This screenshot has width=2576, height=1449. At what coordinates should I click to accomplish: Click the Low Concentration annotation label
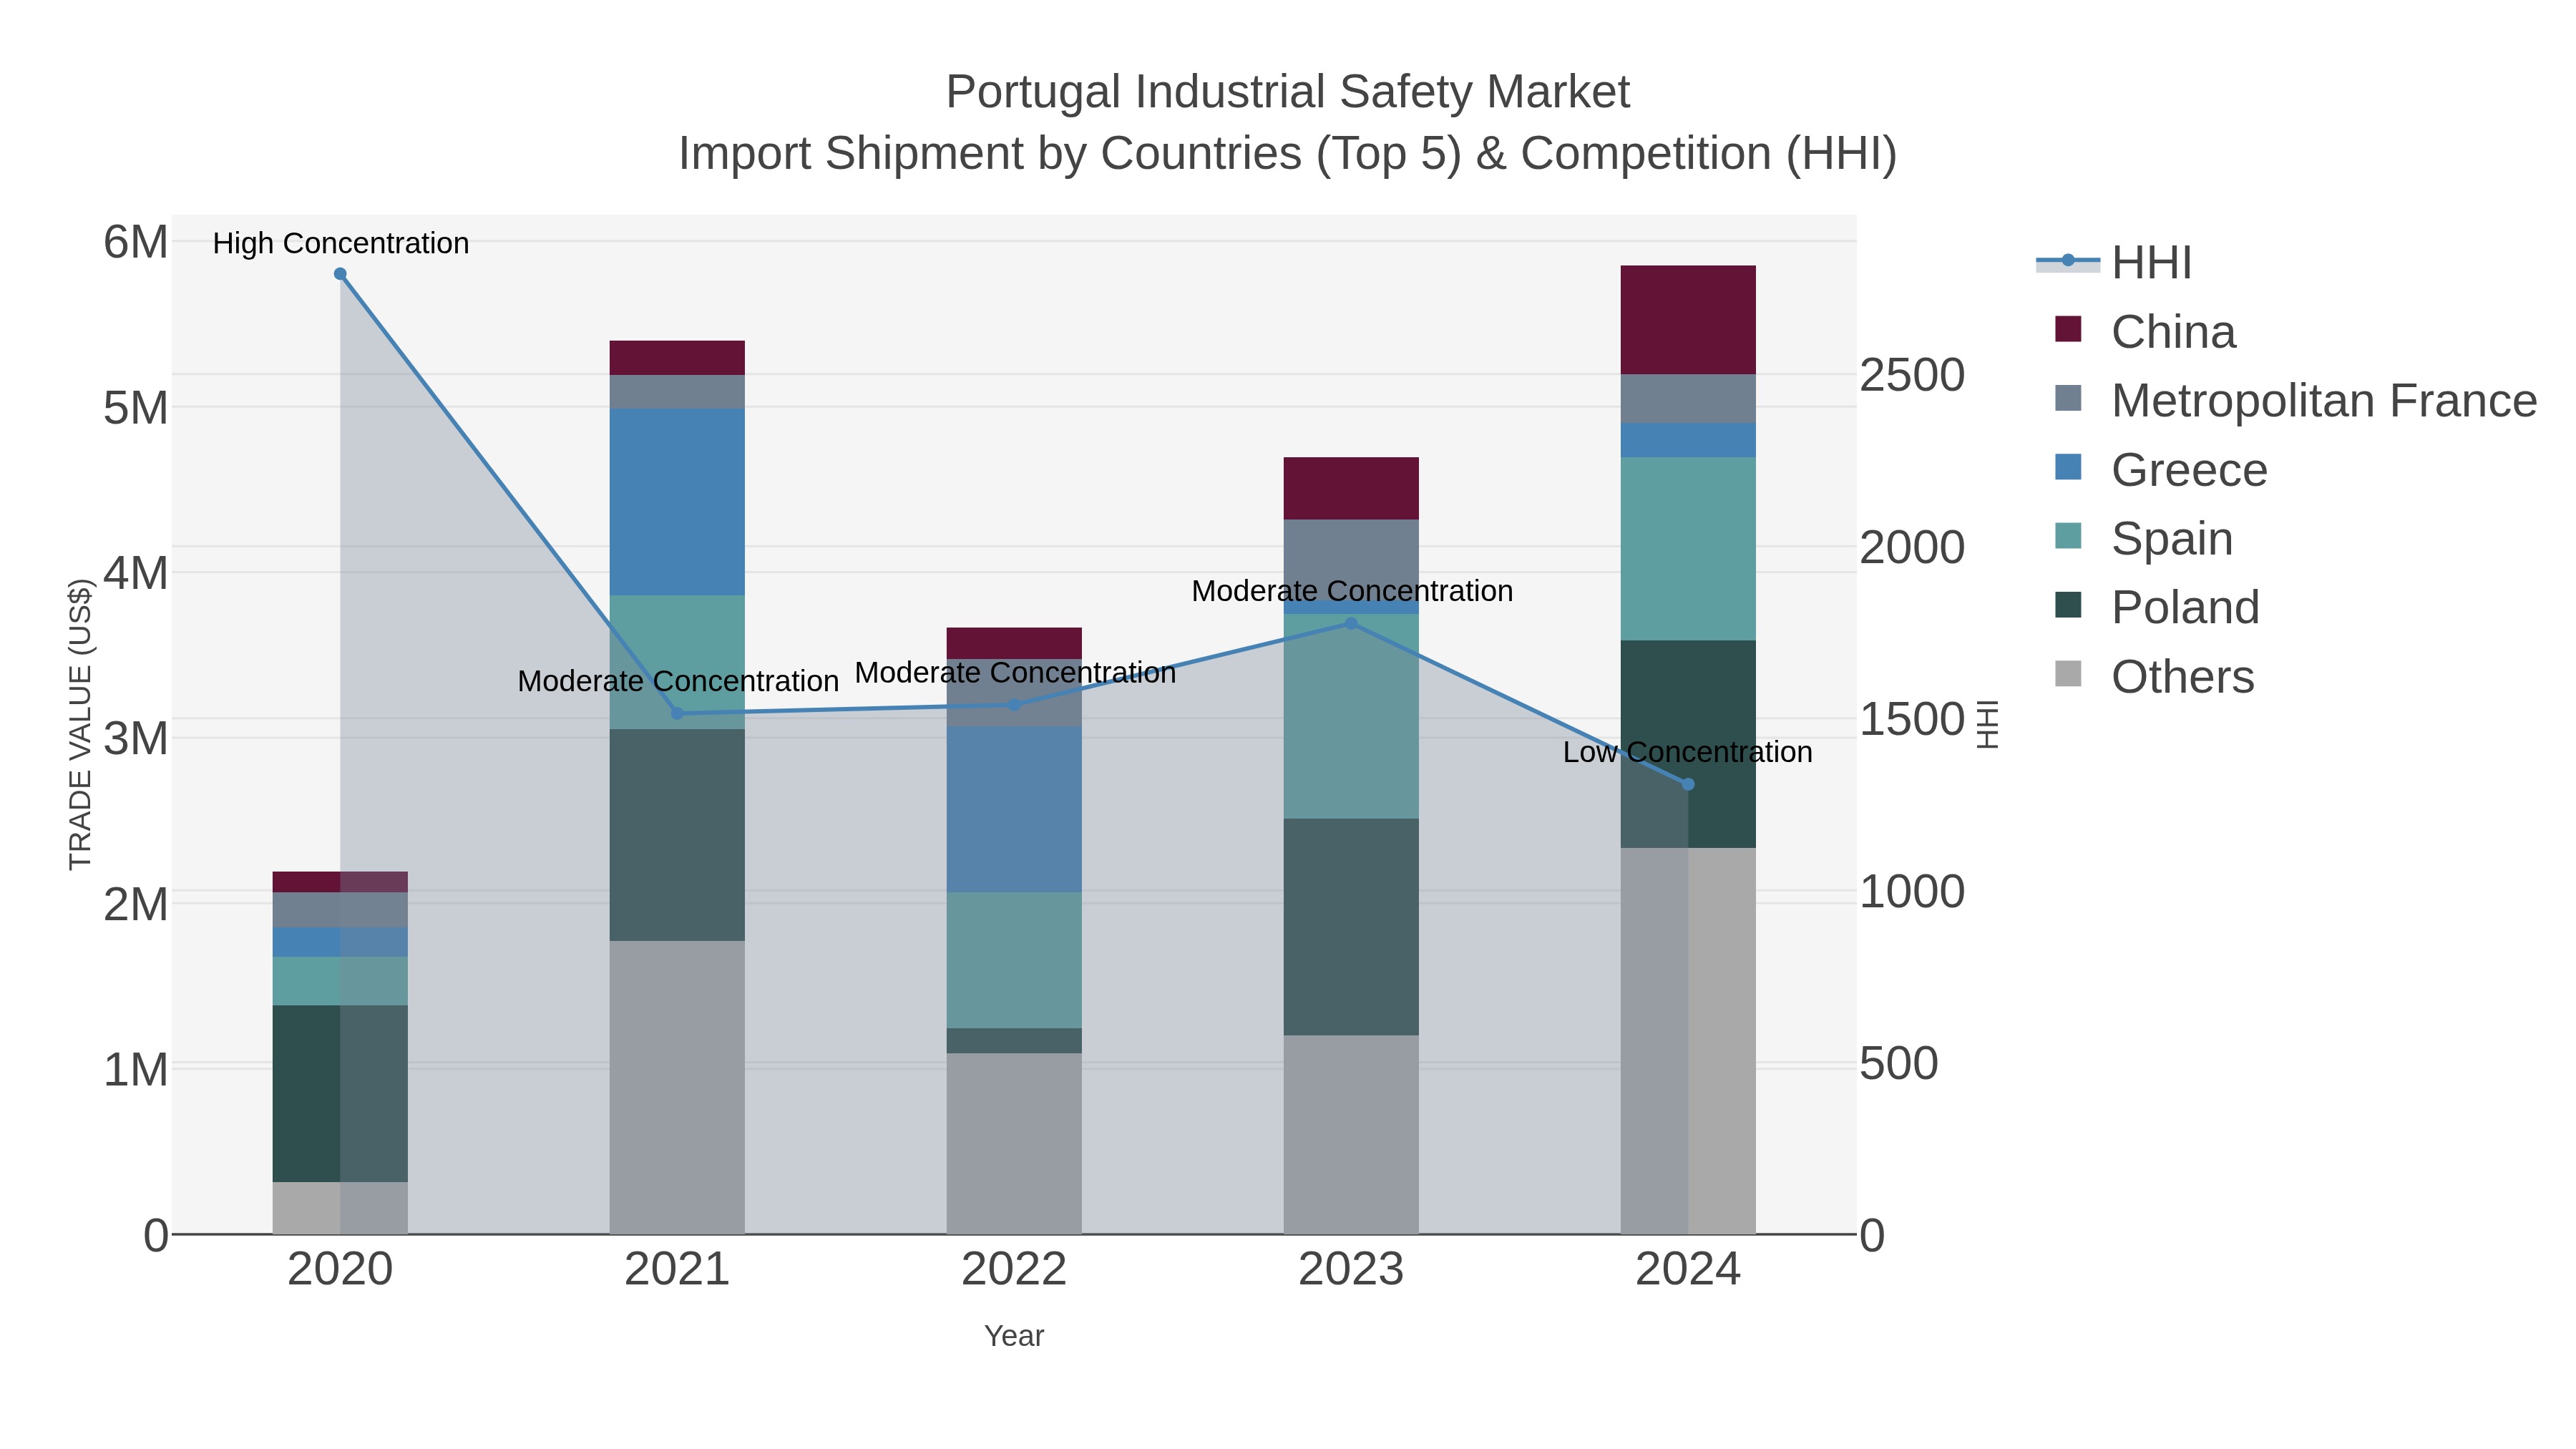pos(1688,752)
